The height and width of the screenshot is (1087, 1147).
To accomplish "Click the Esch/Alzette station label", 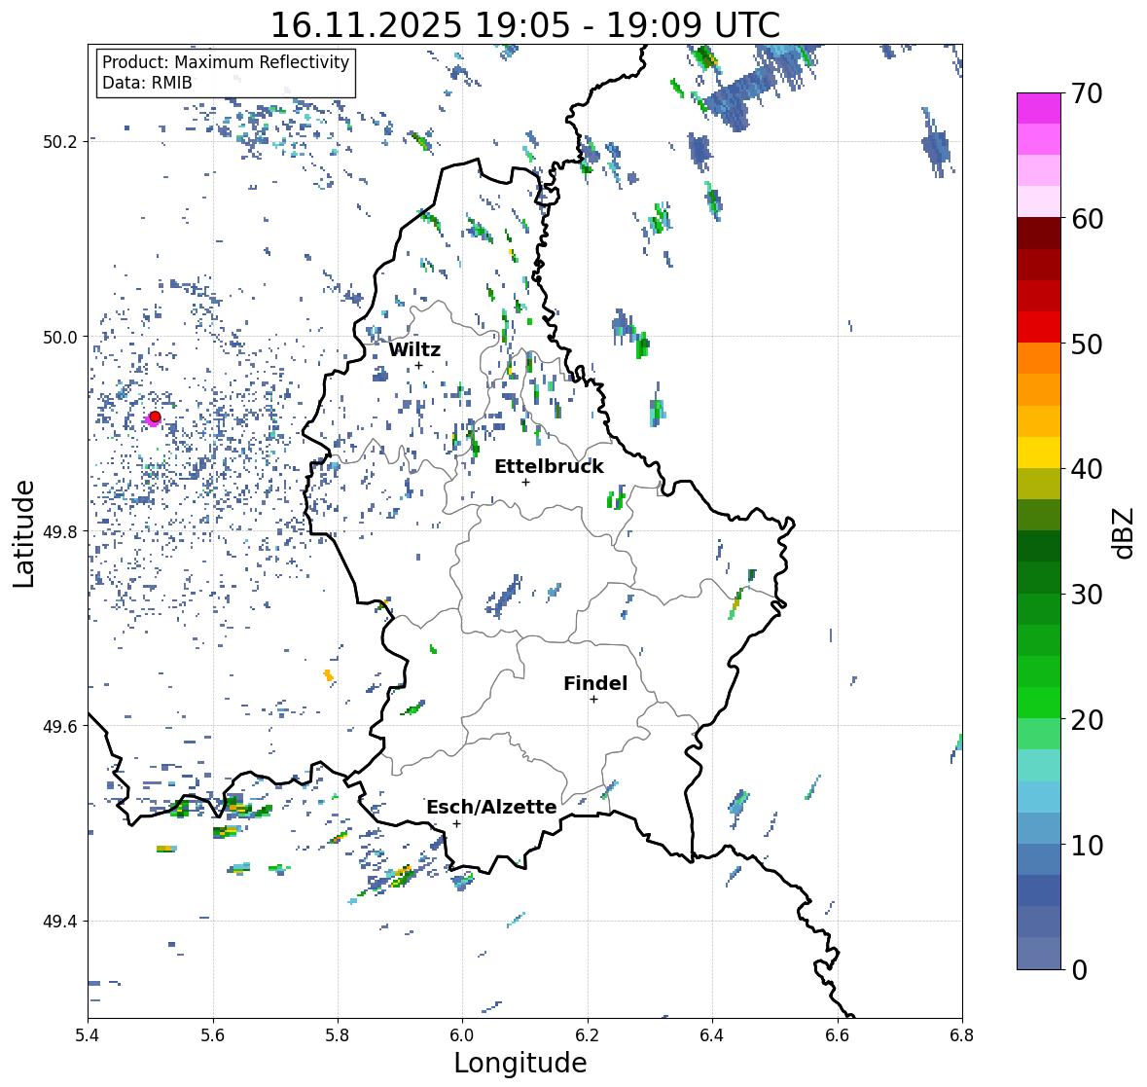I will pos(491,807).
